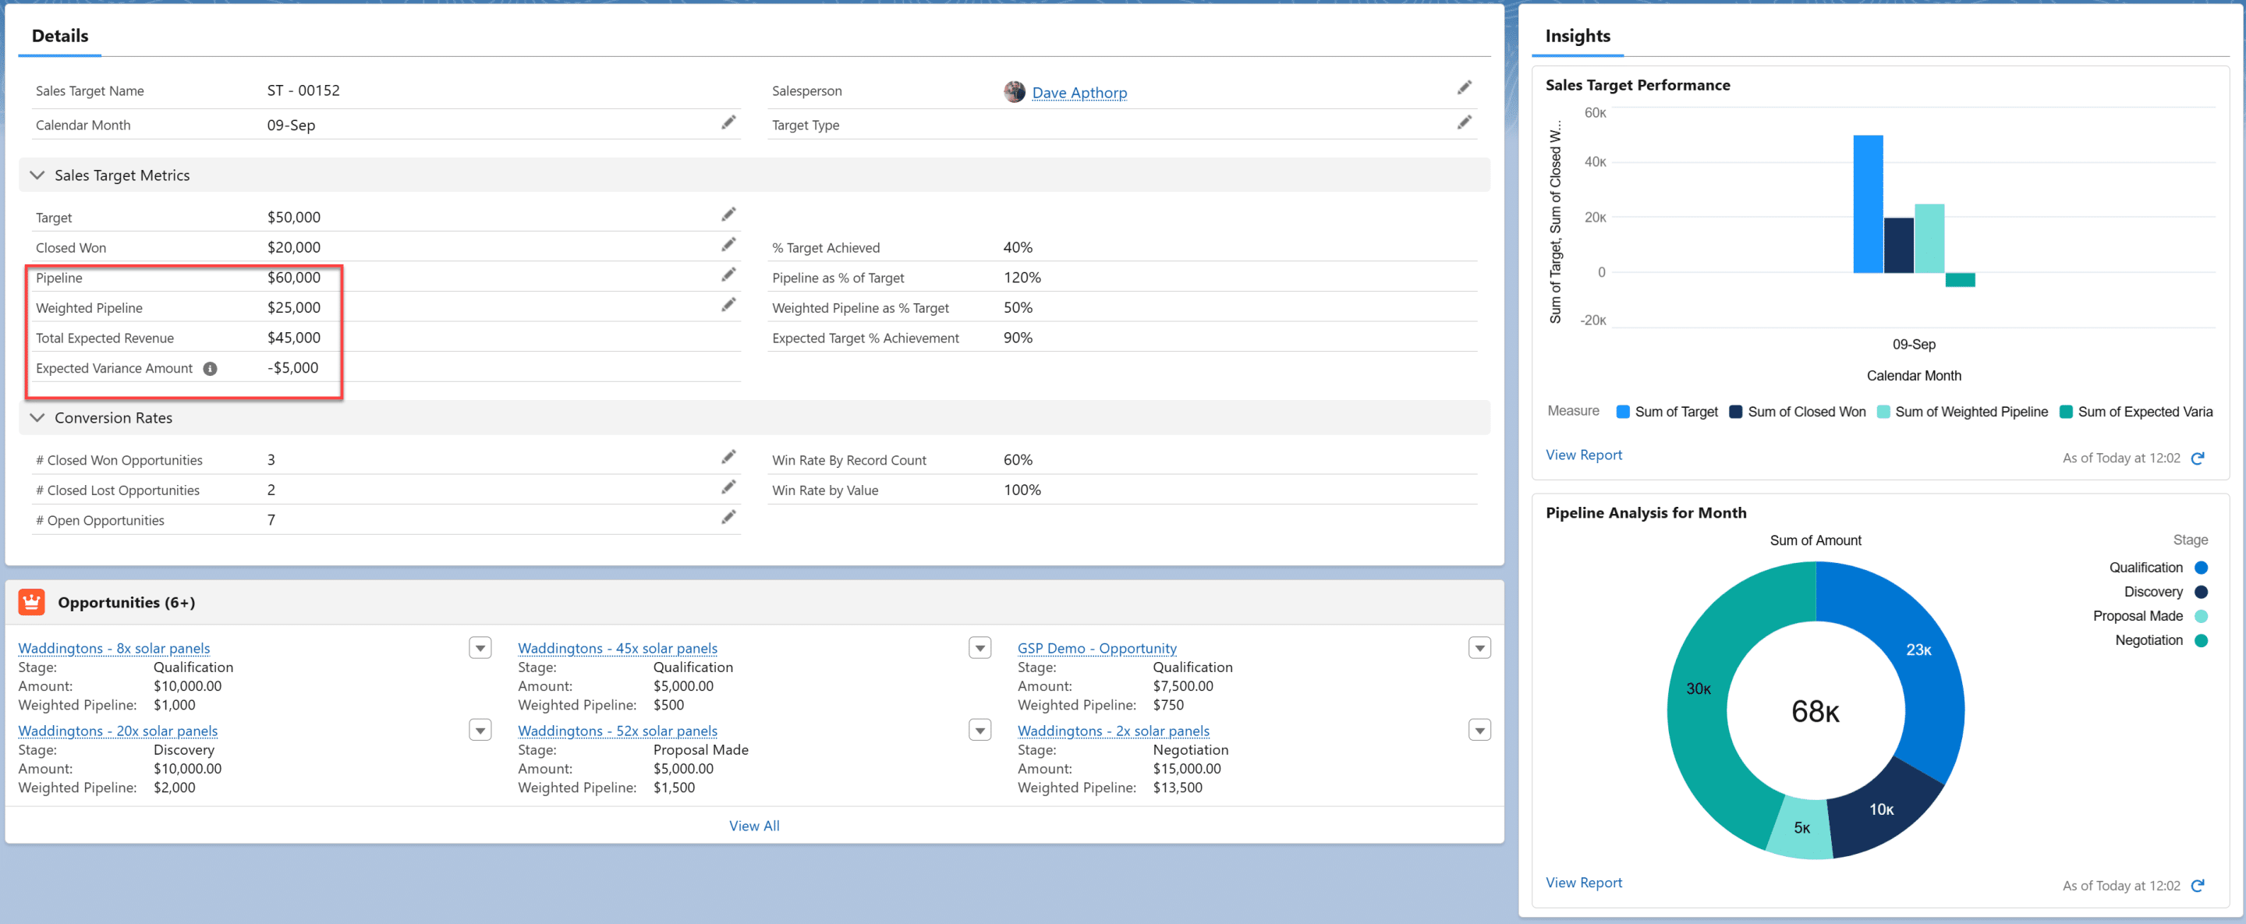This screenshot has height=924, width=2246.
Task: Click pencil icon for Target amount
Action: click(728, 214)
